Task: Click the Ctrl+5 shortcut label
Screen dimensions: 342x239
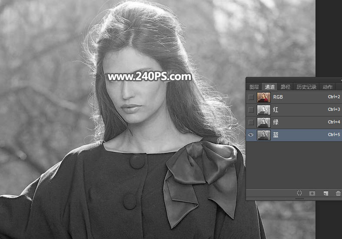Action: 334,135
